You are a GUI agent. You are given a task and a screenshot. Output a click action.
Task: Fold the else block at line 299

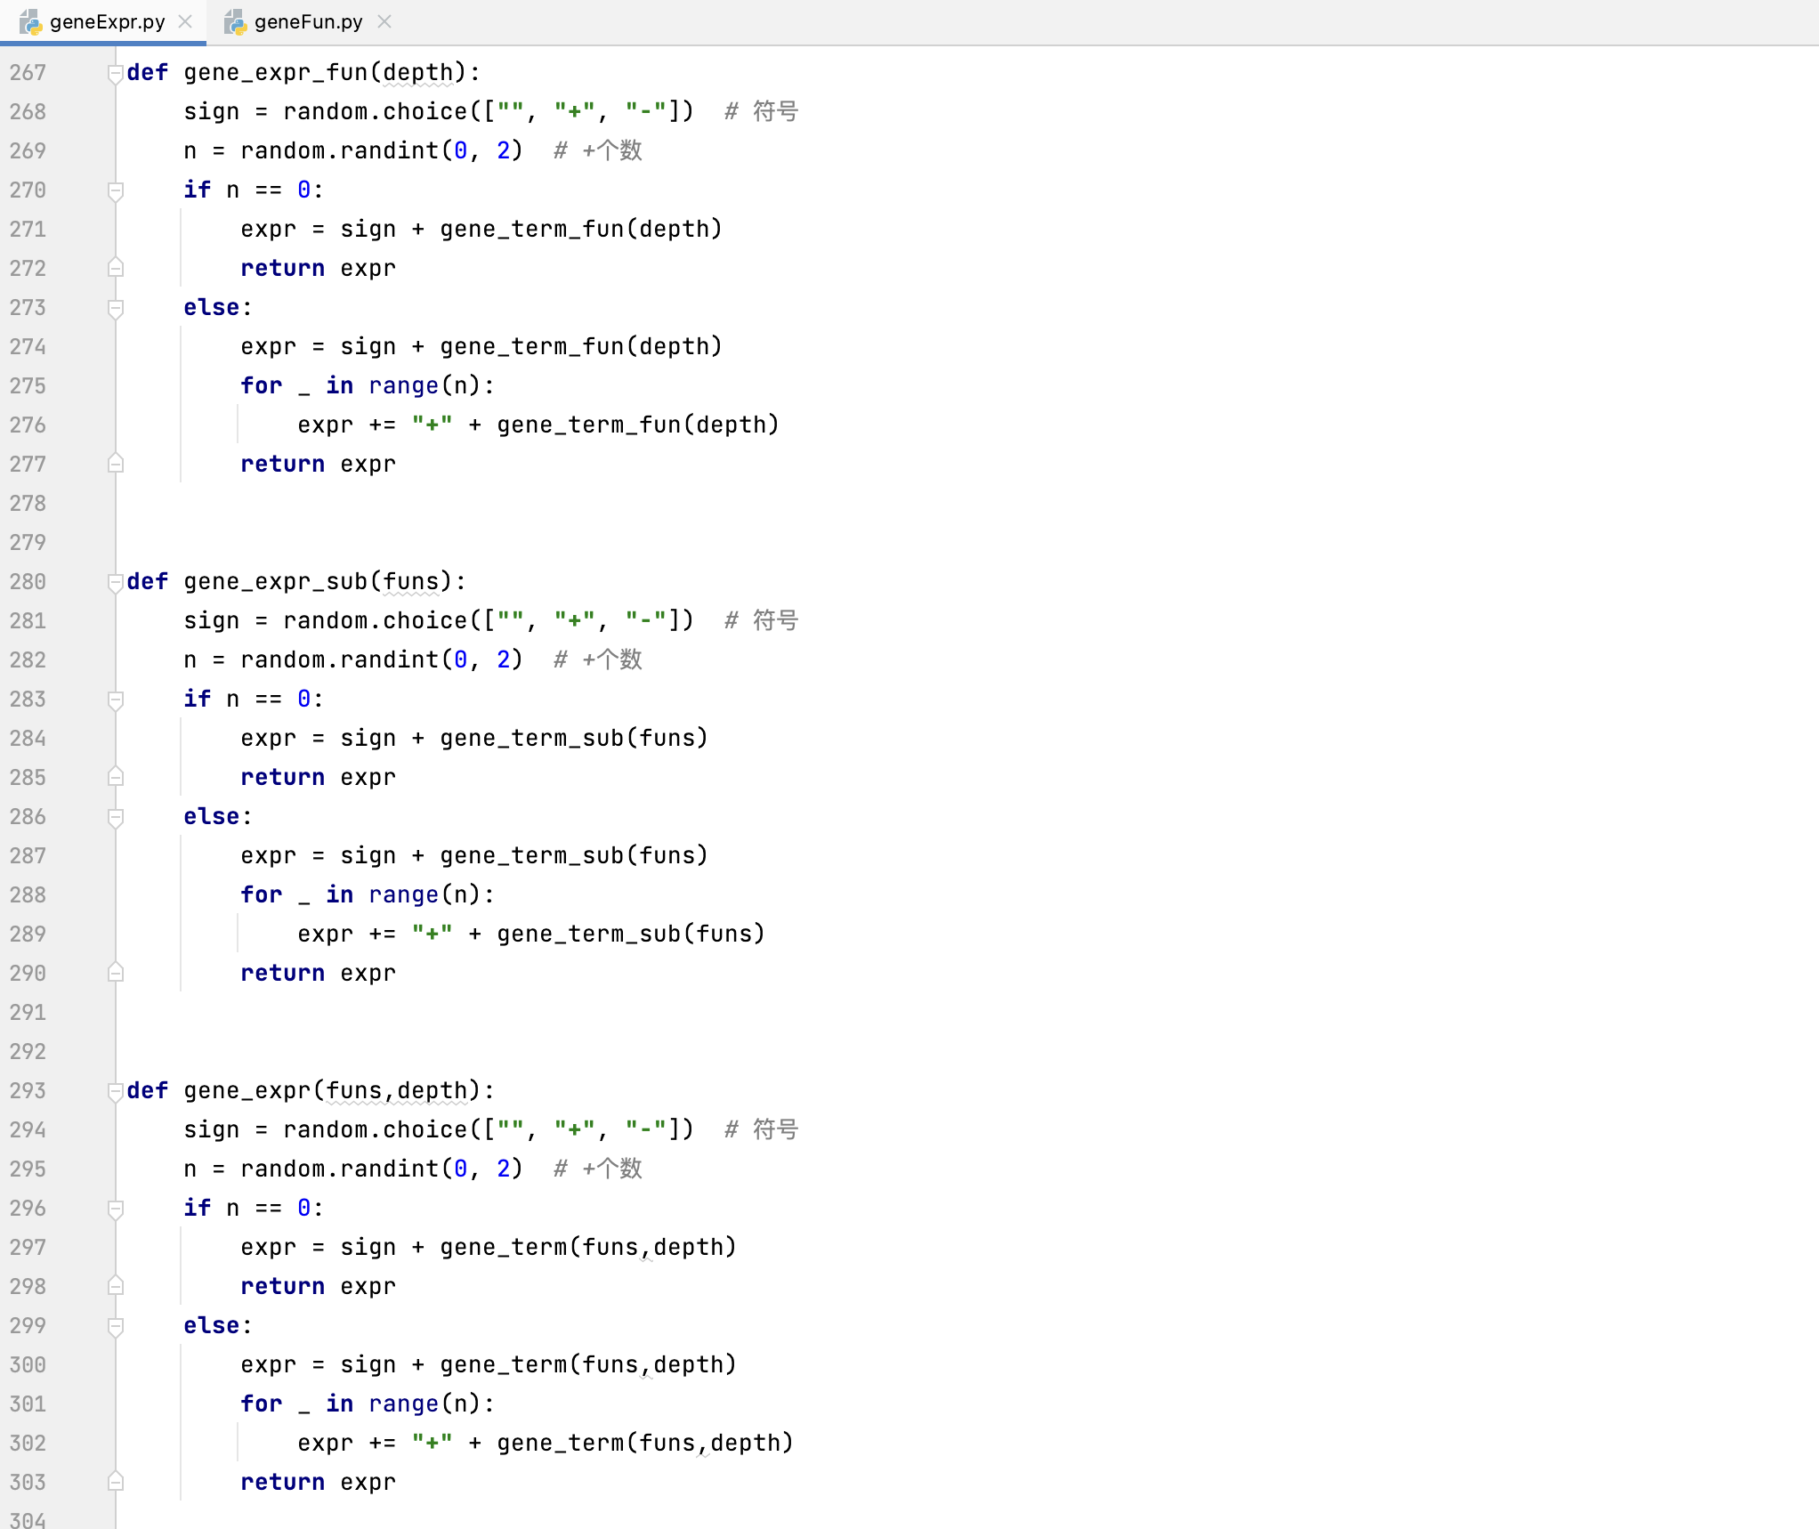(115, 1326)
